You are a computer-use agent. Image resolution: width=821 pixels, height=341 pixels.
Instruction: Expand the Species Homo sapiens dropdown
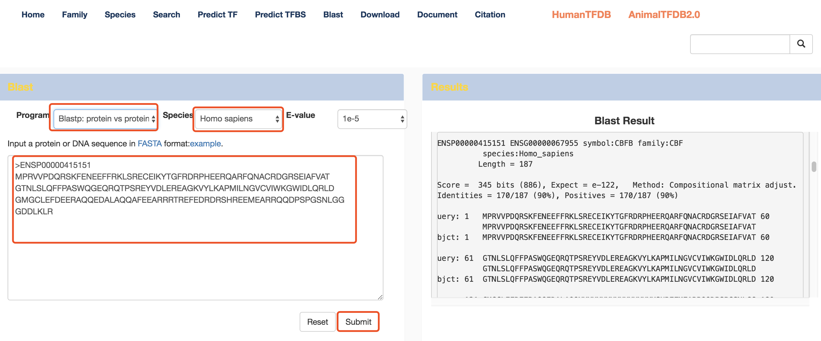[x=238, y=119]
